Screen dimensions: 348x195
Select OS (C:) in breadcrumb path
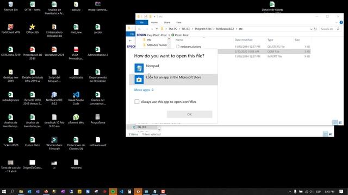tap(186, 29)
